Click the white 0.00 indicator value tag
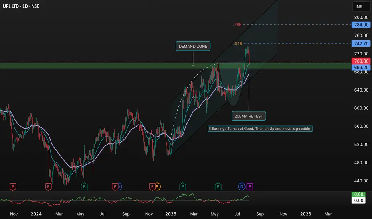Viewport: 372px width, 219px height. (358, 201)
